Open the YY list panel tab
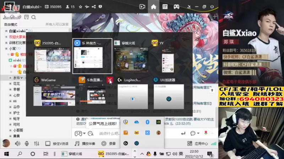284x159 pixels. 165,7
